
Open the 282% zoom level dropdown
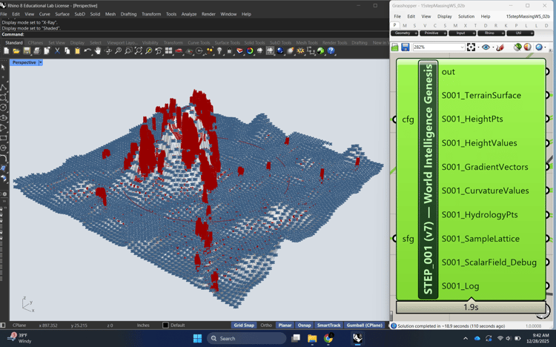[x=461, y=47]
